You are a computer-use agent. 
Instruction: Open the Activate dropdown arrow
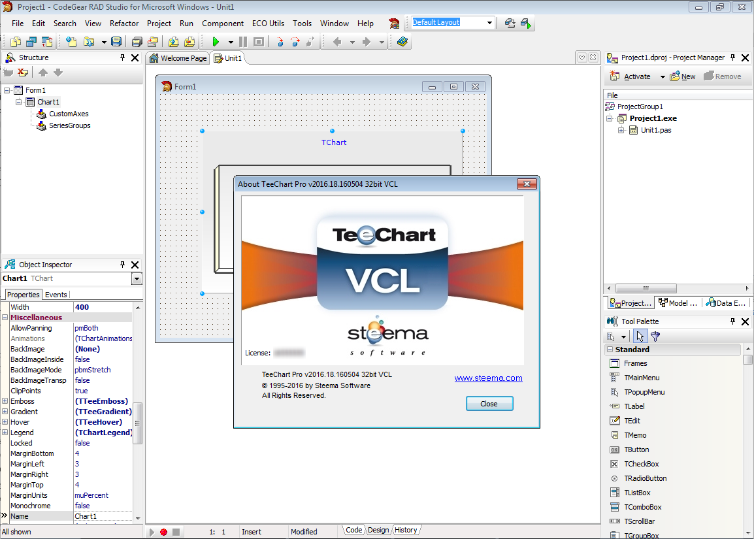663,77
